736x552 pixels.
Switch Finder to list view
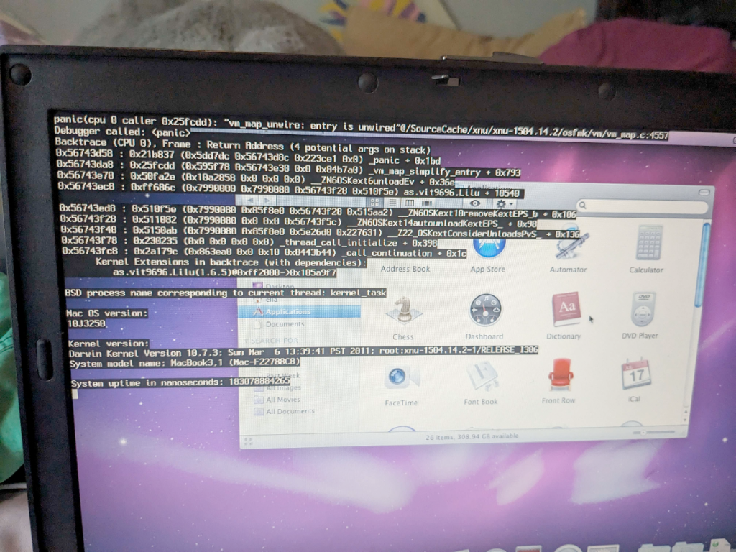390,204
